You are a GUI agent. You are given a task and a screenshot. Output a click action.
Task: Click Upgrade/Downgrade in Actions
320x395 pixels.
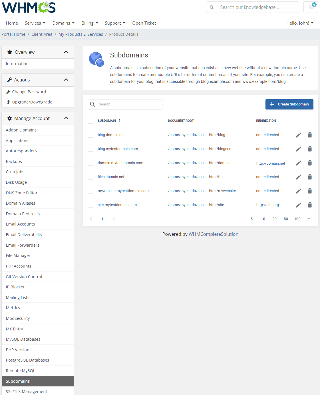[38, 102]
